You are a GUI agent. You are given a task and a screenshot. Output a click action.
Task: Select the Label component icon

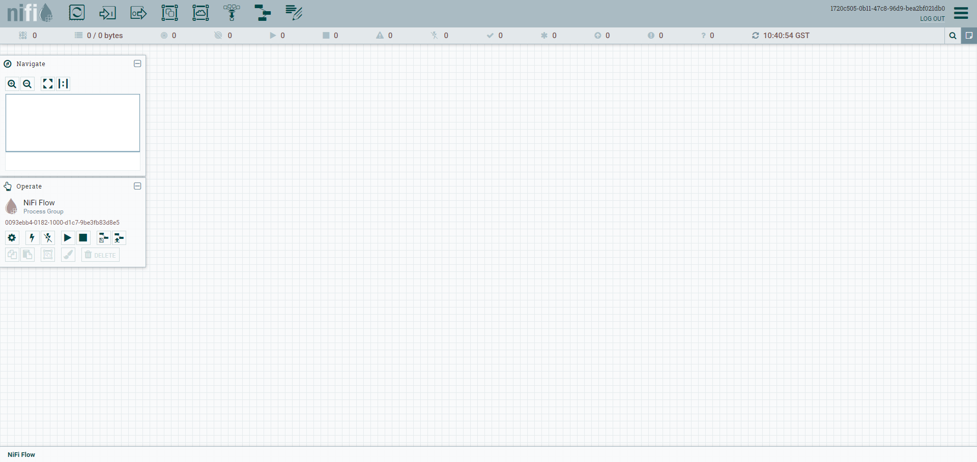[294, 13]
